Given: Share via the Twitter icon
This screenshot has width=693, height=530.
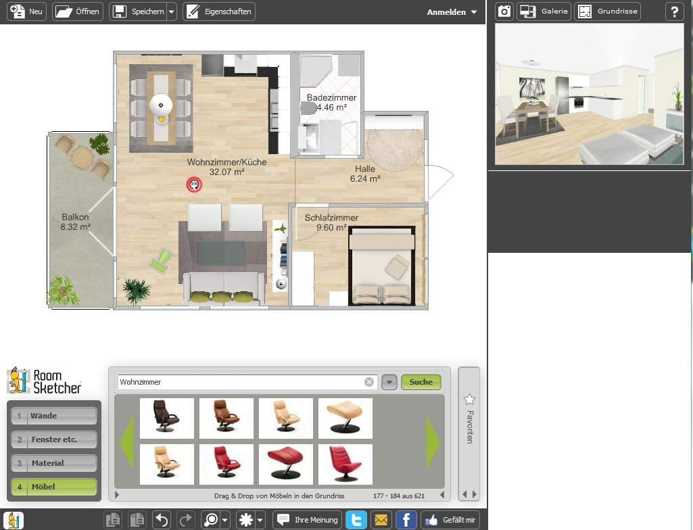Looking at the screenshot, I should pyautogui.click(x=356, y=519).
